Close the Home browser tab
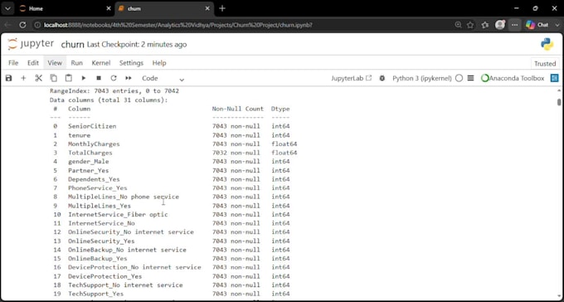564x302 pixels. tap(109, 8)
